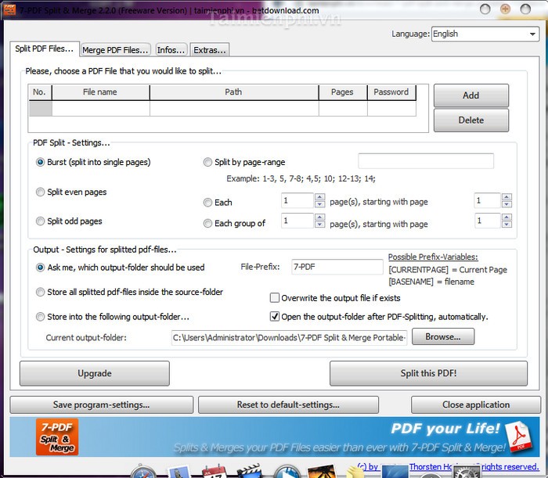The image size is (548, 478).
Task: Open the Calendar icon in the dock
Action: point(215,472)
